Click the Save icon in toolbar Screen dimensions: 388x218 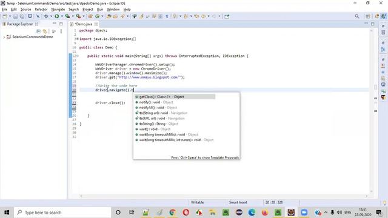pyautogui.click(x=15, y=16)
